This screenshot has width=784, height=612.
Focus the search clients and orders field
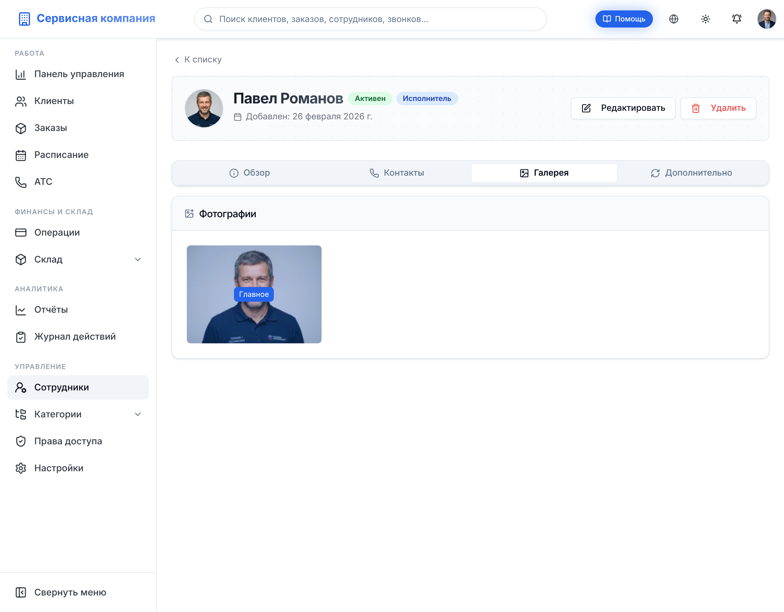click(370, 19)
